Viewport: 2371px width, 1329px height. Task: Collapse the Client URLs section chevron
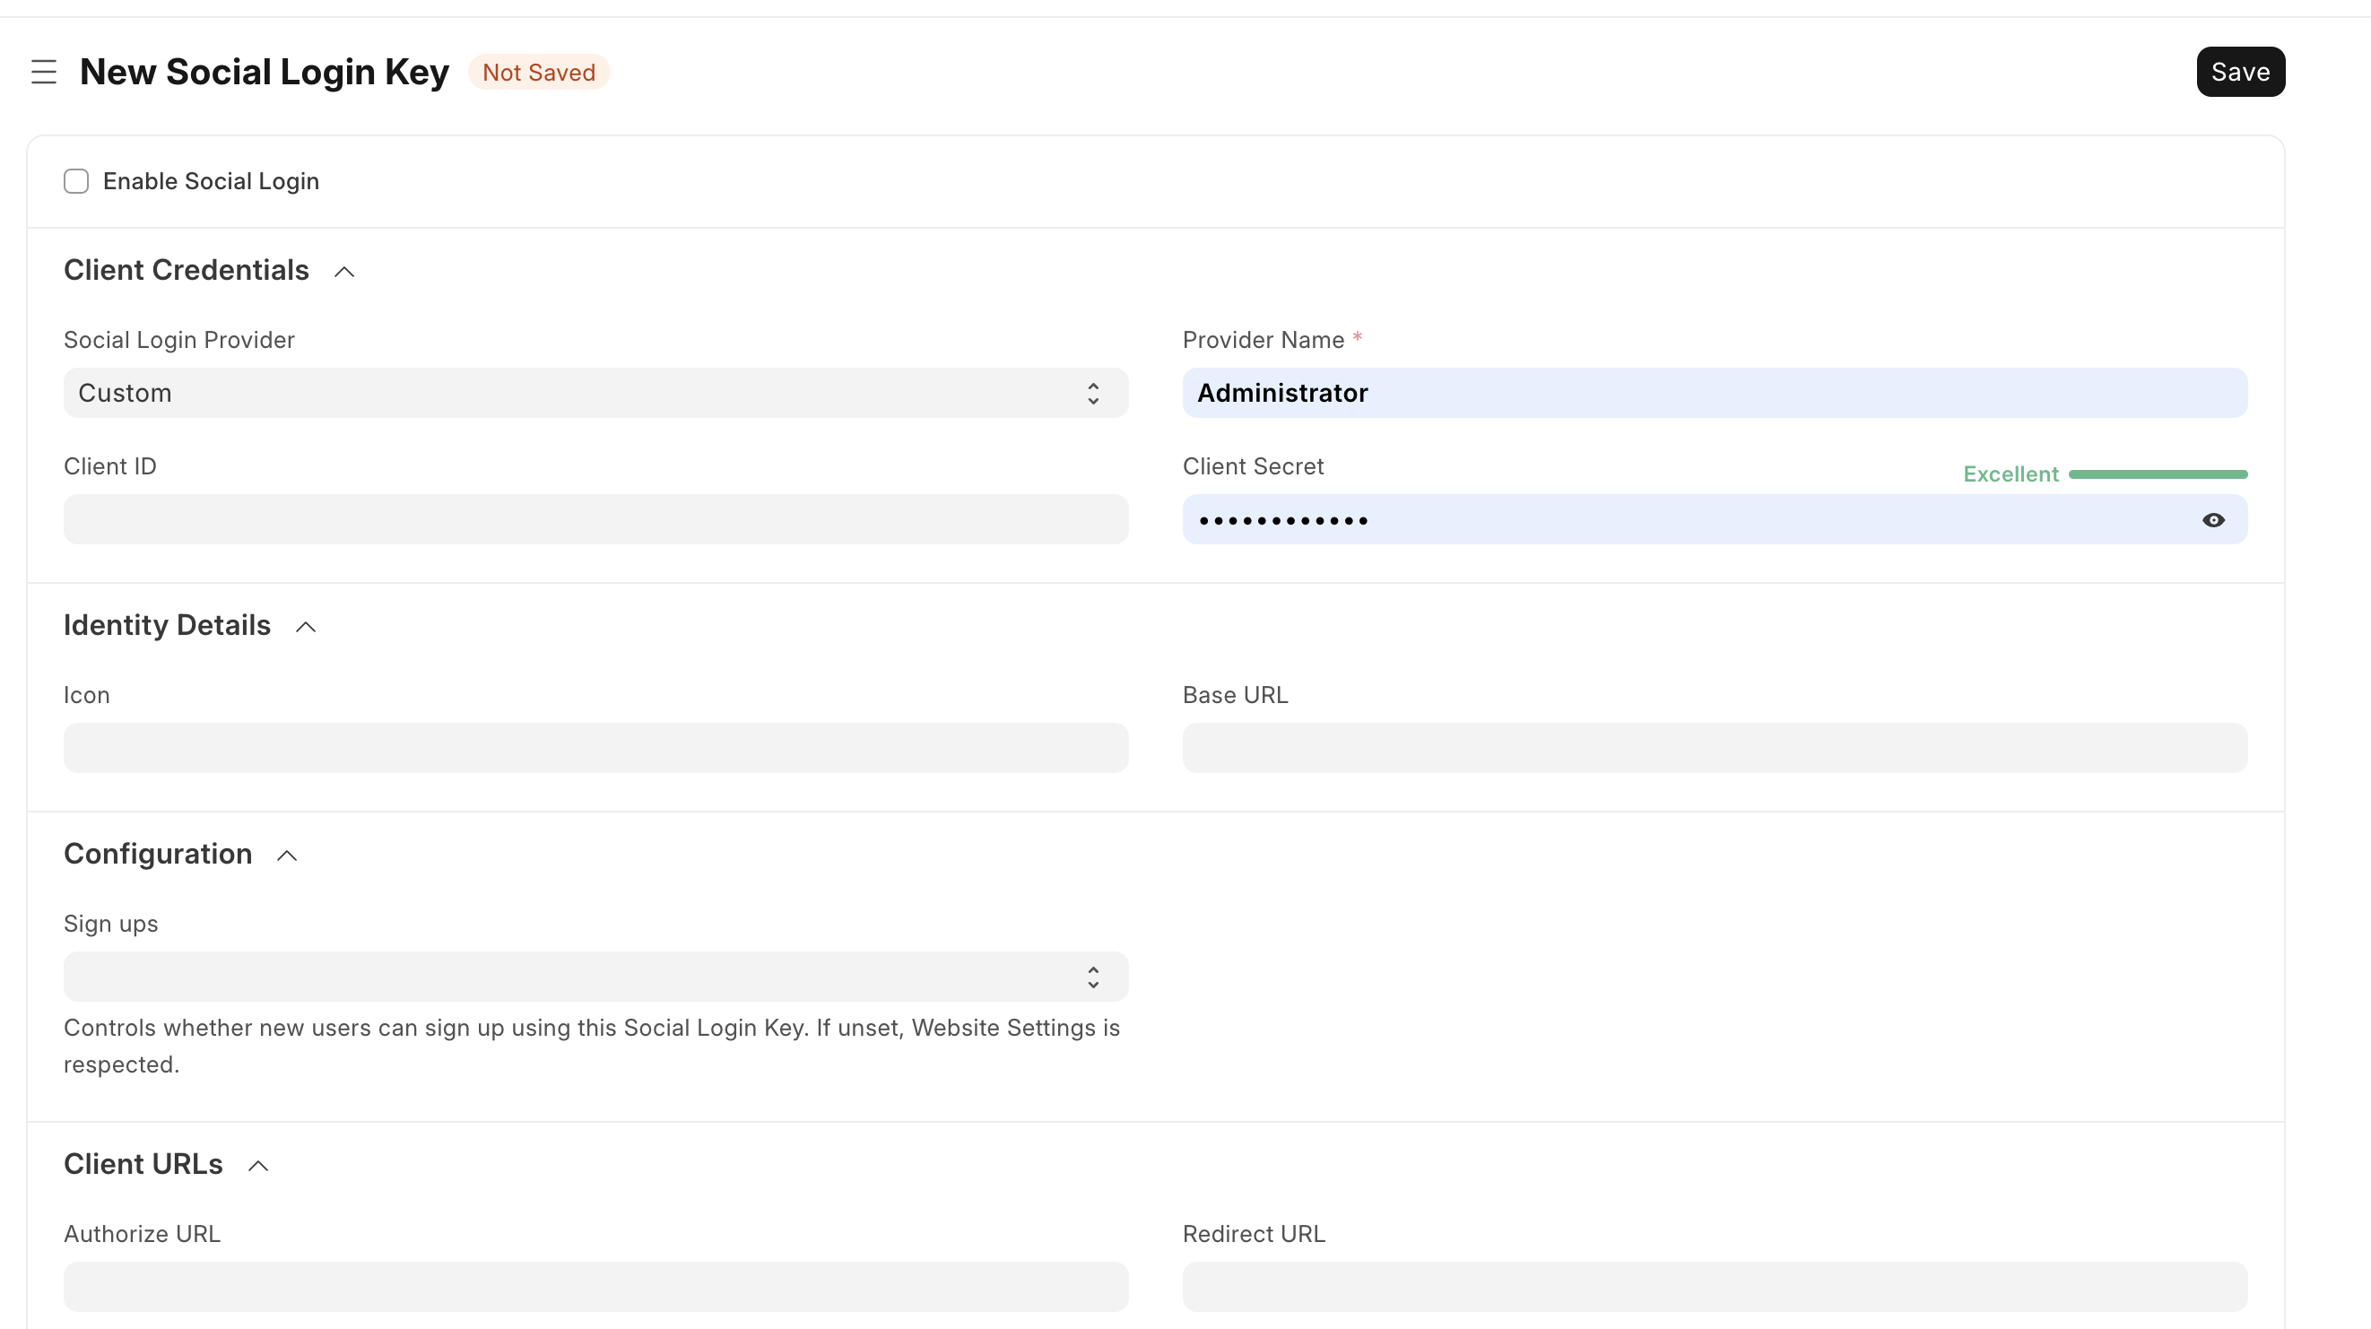(258, 1166)
